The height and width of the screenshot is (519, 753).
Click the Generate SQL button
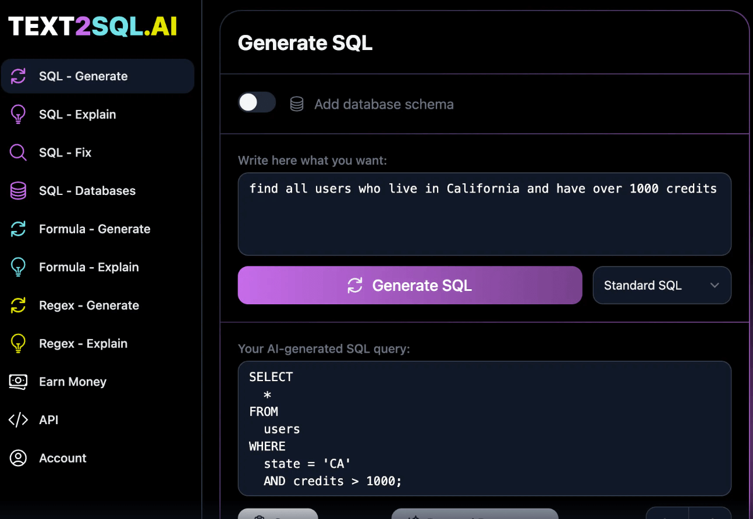tap(410, 285)
